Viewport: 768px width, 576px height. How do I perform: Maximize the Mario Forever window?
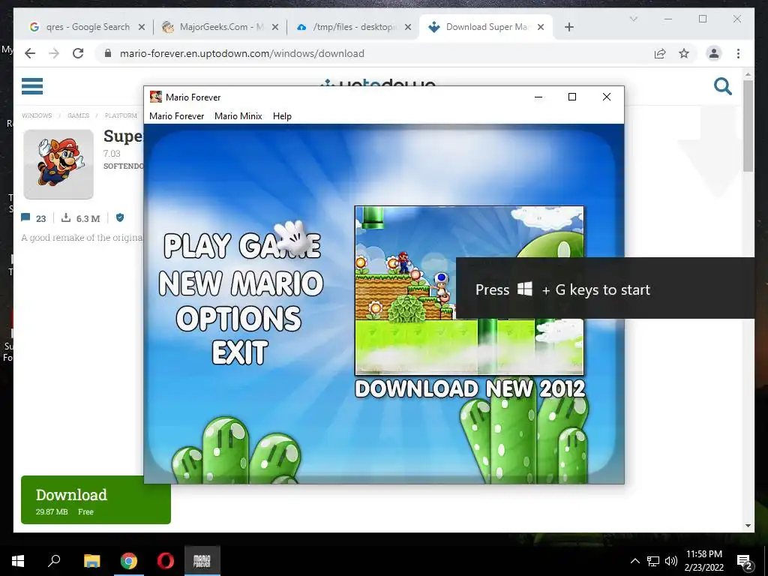point(572,97)
